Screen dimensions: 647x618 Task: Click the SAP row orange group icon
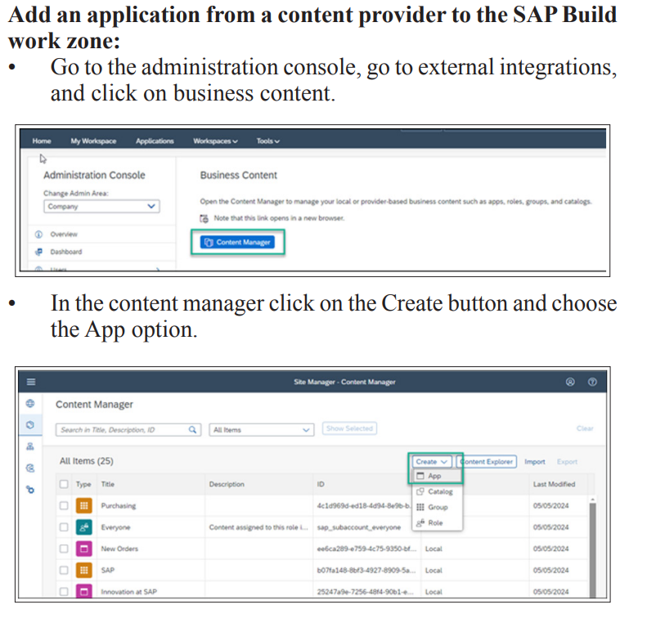(83, 570)
